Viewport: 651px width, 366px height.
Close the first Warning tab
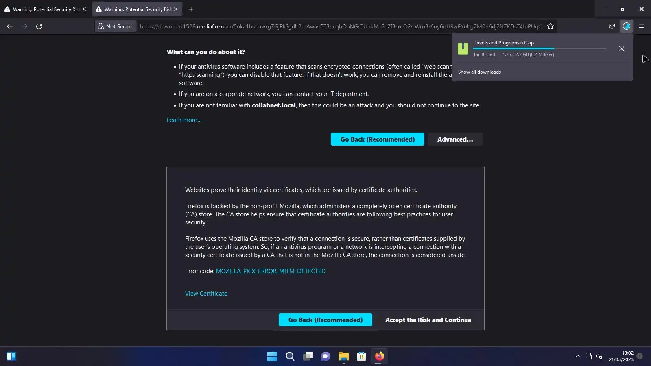(84, 9)
